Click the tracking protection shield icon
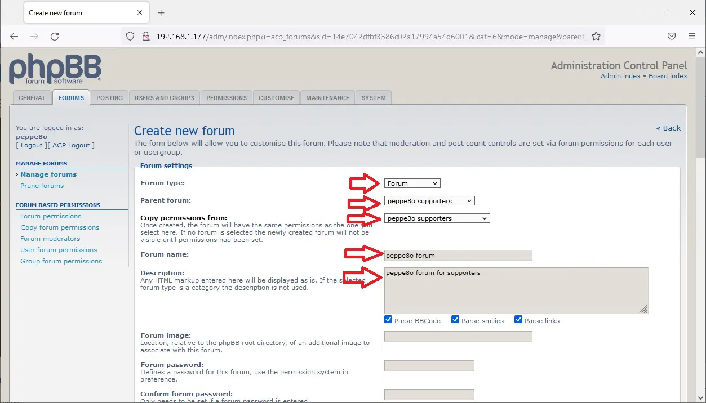The width and height of the screenshot is (706, 403). (x=130, y=36)
